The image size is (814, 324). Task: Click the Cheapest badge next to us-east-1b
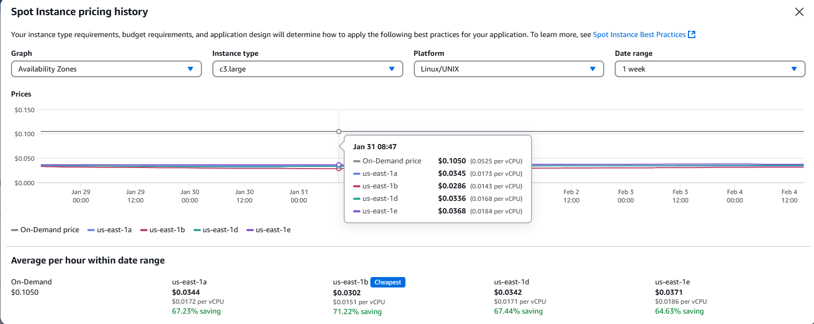388,282
